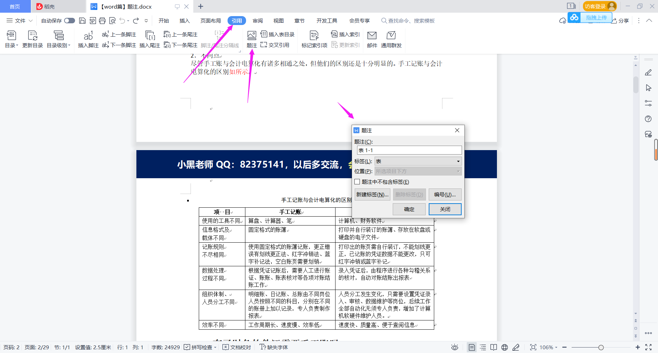Switch to the 审阅 ribbon tab

(258, 21)
